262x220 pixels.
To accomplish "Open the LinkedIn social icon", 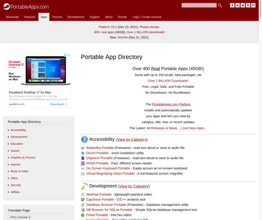I will point(237,5).
